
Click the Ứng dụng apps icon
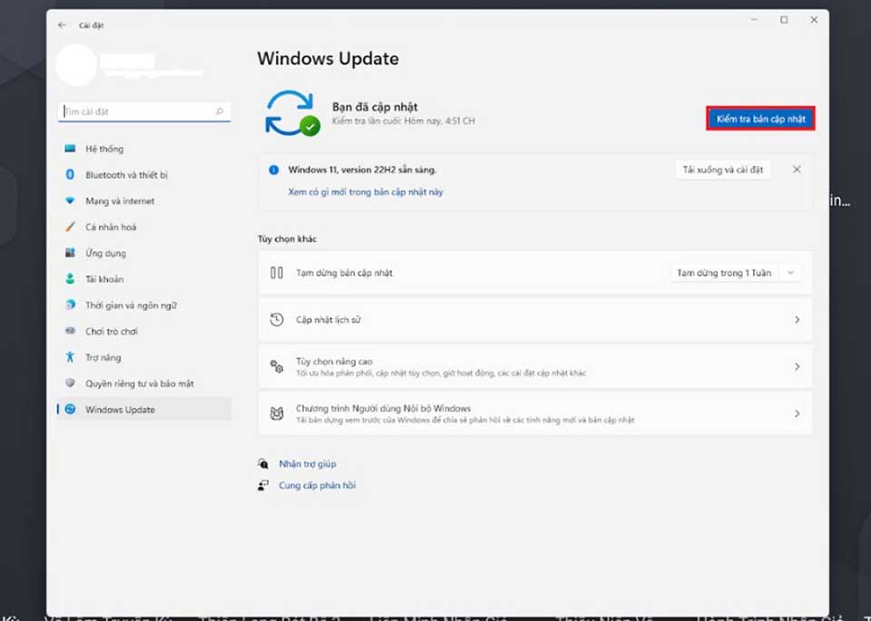coord(70,253)
